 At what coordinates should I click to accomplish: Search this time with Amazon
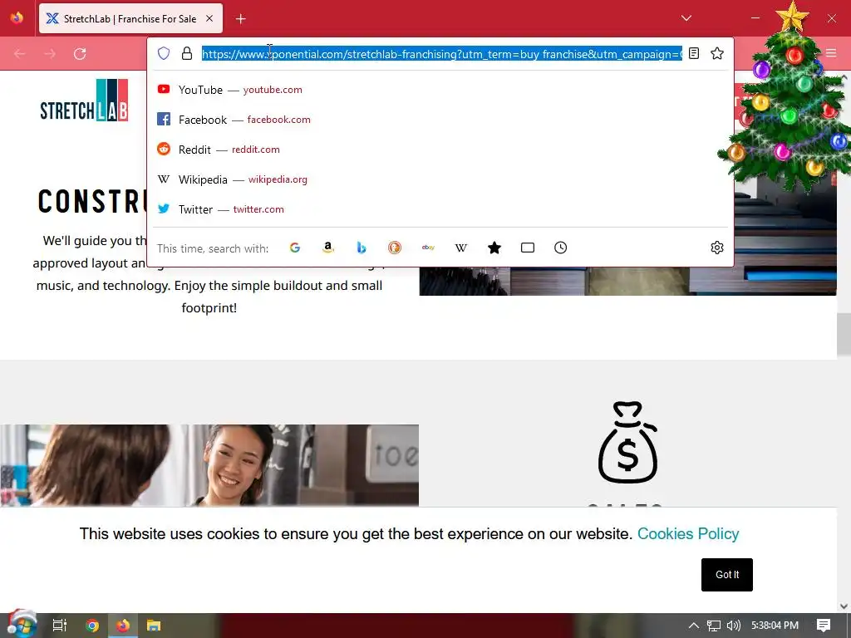click(x=327, y=248)
